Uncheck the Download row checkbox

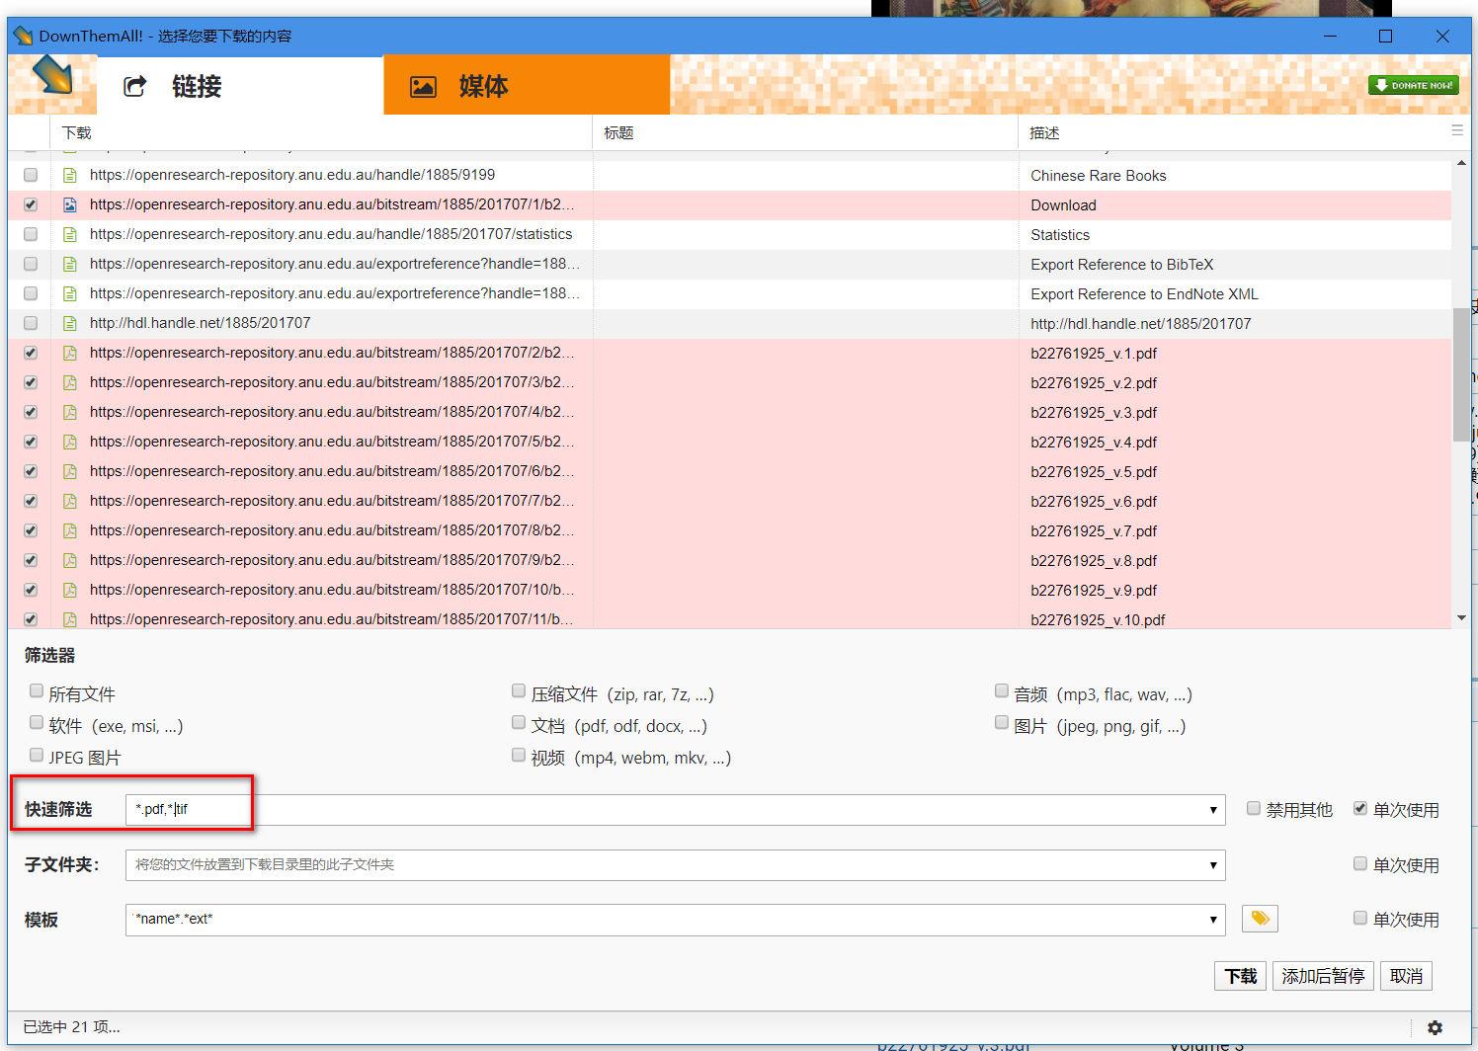pyautogui.click(x=31, y=204)
